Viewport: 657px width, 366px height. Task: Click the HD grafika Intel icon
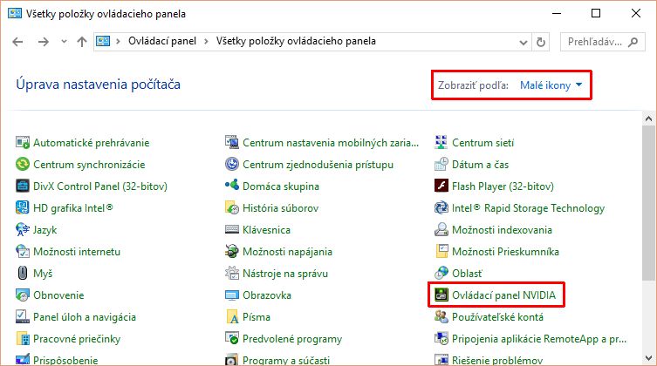pyautogui.click(x=23, y=208)
